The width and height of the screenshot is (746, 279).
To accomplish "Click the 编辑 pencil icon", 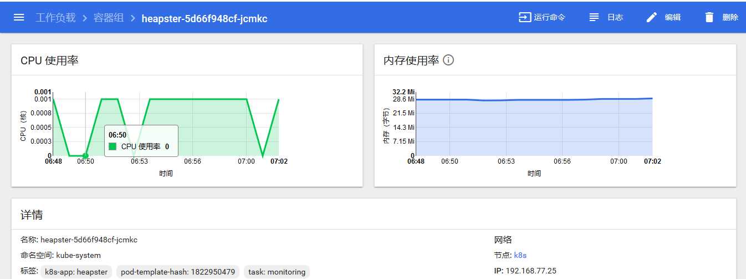I will click(x=652, y=17).
